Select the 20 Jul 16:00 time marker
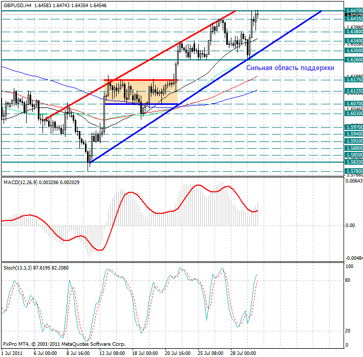The height and width of the screenshot is (357, 363). click(178, 353)
